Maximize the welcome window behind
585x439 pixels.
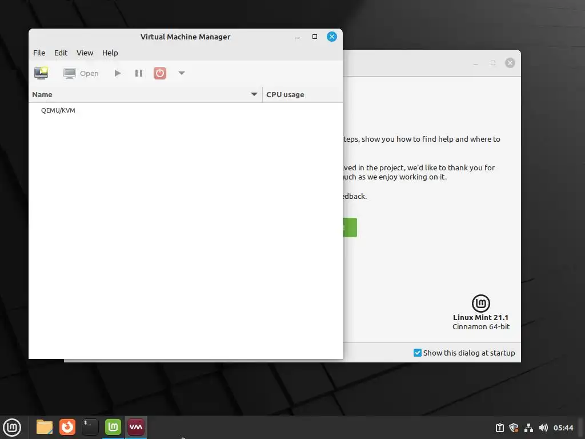pyautogui.click(x=493, y=63)
